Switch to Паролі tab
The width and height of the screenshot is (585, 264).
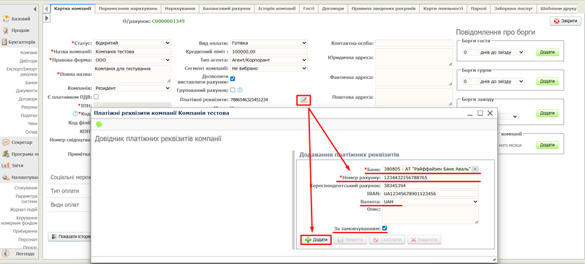[x=478, y=8]
